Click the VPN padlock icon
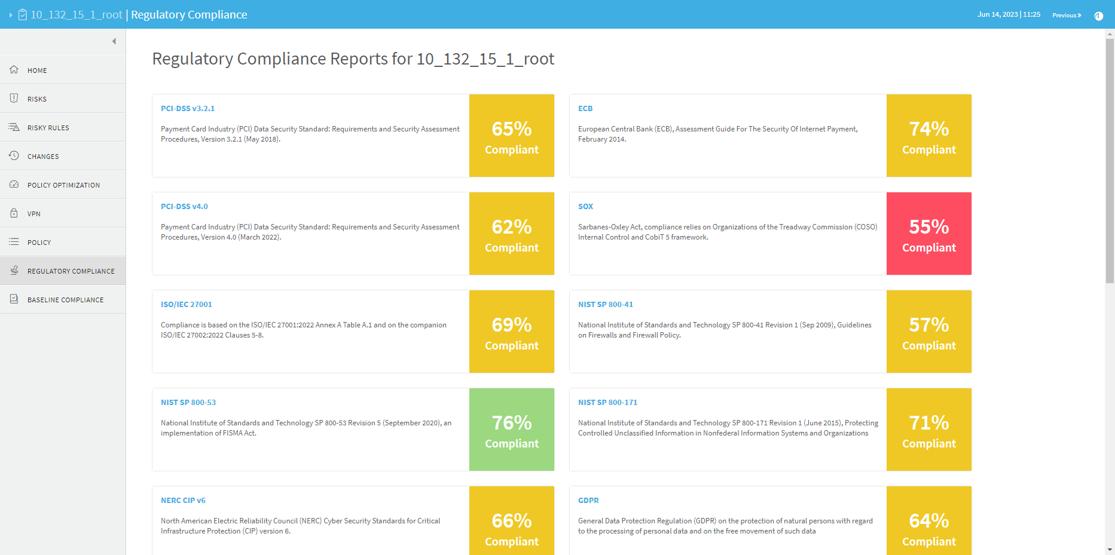The image size is (1115, 555). [14, 213]
